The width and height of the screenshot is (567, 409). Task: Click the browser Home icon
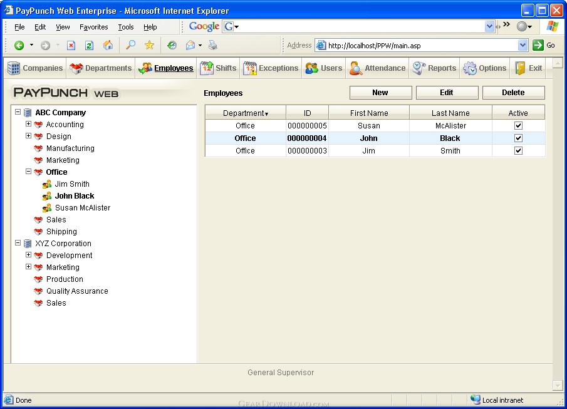[x=108, y=45]
